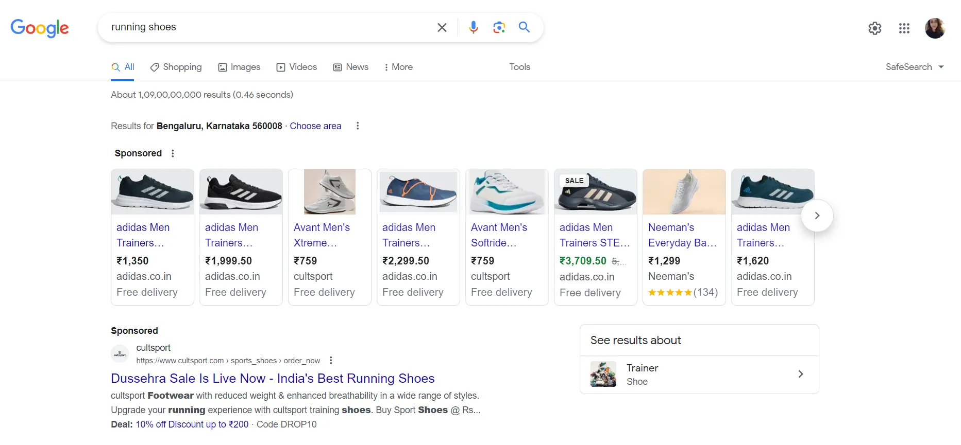
Task: Click the ₹1,350 adidas Men Trainers title
Action: [x=143, y=235]
